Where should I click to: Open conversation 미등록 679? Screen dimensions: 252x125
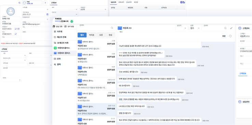click(96, 71)
